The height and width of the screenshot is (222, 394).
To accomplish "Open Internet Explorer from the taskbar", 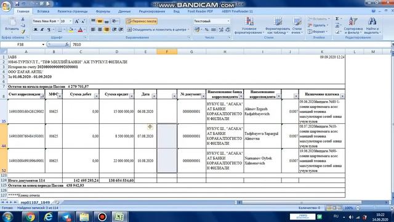I will (48, 216).
